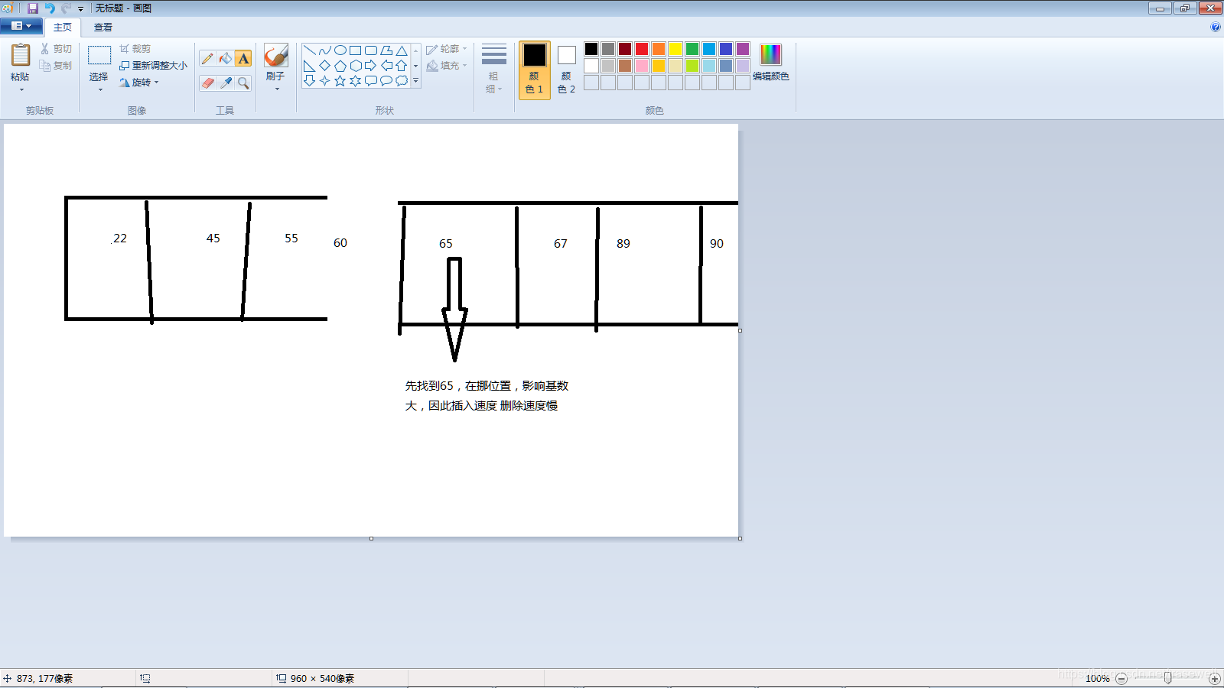
Task: Pick the red color swatch
Action: tap(642, 49)
